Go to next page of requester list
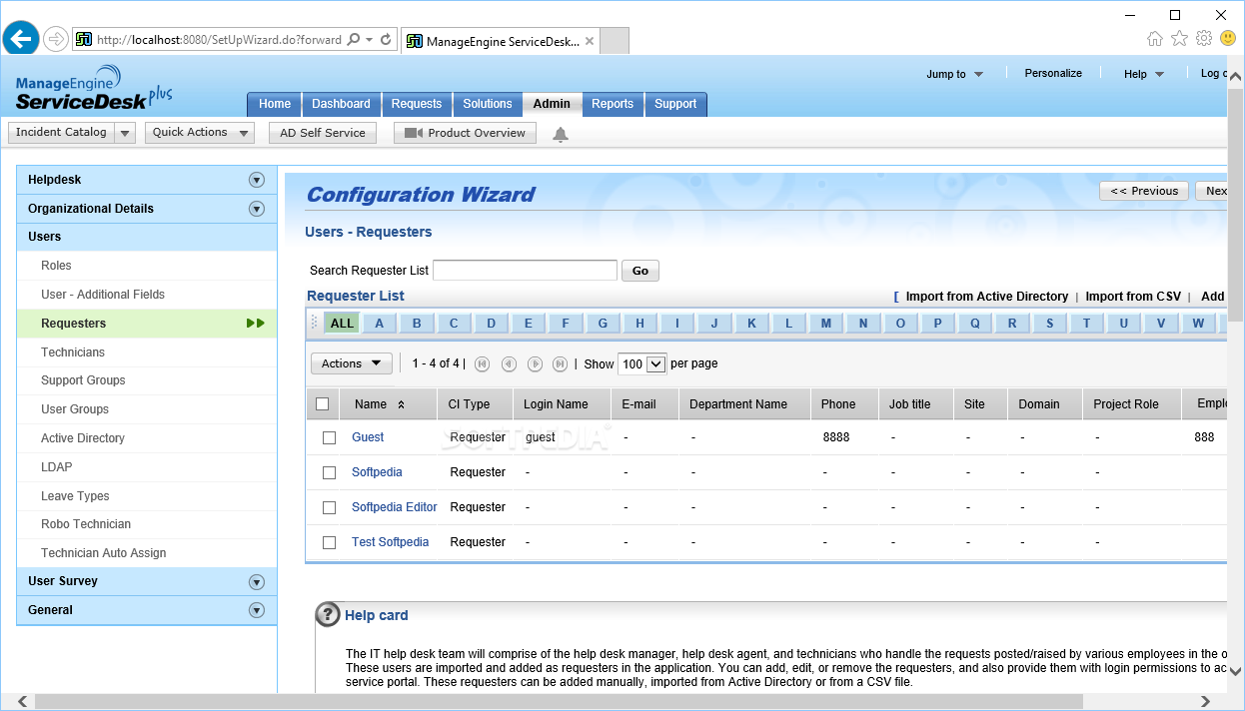This screenshot has width=1245, height=711. 535,364
